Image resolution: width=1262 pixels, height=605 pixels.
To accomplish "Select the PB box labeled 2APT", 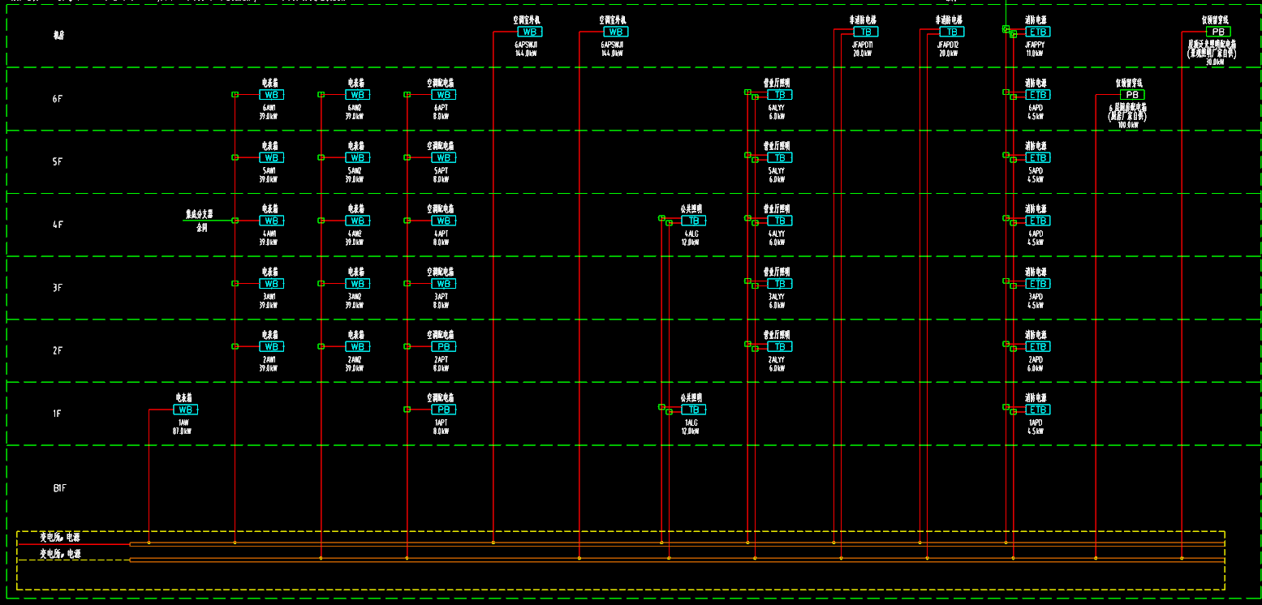I will tap(443, 346).
